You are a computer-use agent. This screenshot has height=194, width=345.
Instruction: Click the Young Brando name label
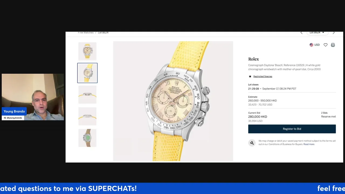coord(14,111)
